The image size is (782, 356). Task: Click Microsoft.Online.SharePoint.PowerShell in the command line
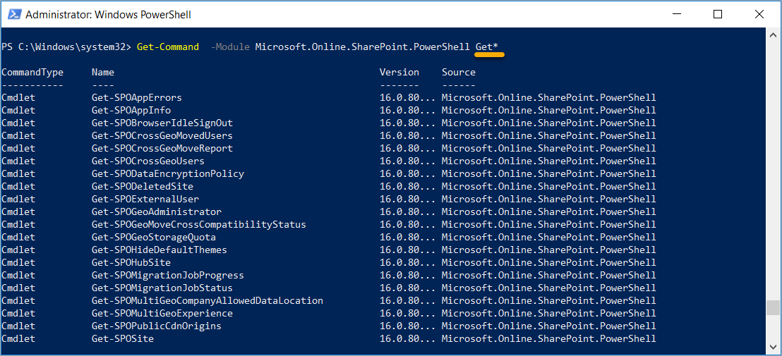pos(363,47)
